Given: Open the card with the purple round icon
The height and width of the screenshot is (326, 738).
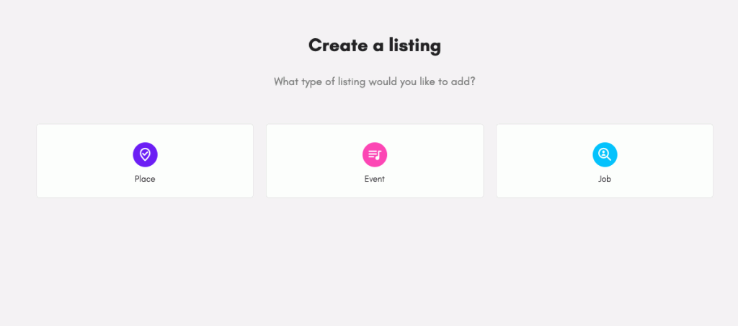Looking at the screenshot, I should tap(145, 161).
